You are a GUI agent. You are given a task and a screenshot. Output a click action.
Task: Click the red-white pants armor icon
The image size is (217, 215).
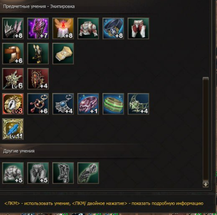click(x=138, y=28)
